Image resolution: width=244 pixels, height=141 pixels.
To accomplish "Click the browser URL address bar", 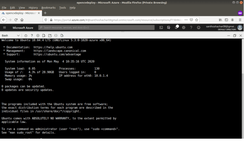I will [x=118, y=20].
